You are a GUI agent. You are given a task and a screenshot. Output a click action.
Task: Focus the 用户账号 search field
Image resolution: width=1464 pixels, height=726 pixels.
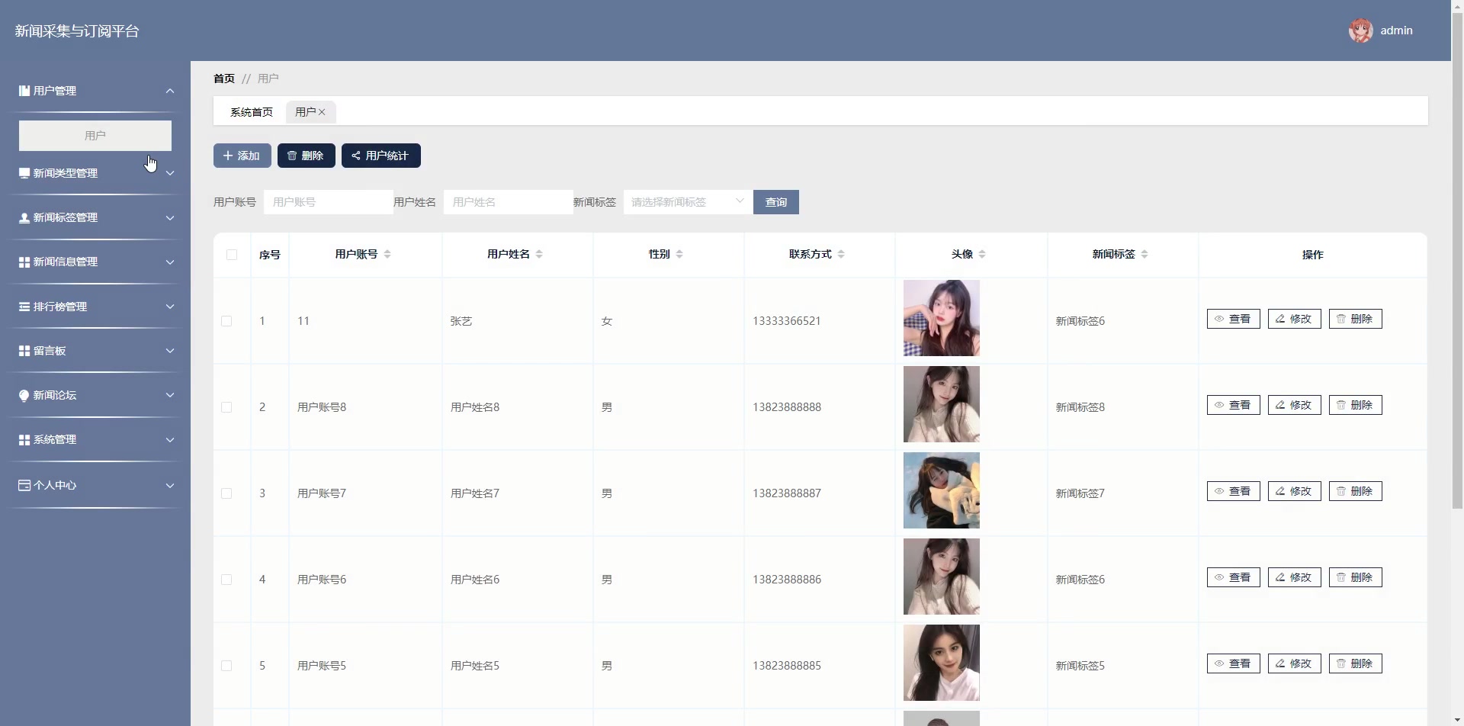click(x=329, y=202)
